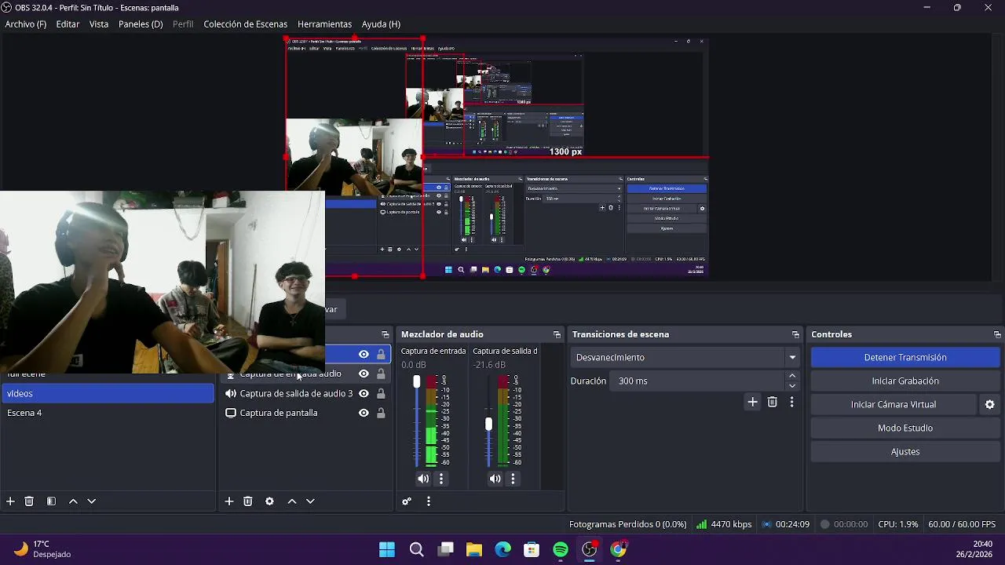Click Detener Transmisión button
The image size is (1005, 565).
click(x=905, y=357)
